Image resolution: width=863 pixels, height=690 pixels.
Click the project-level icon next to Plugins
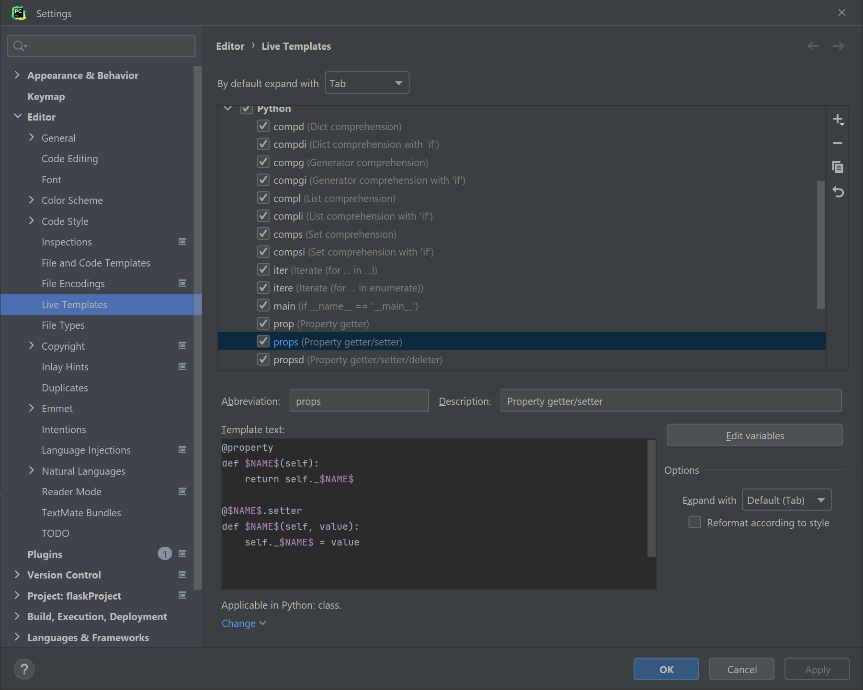tap(182, 554)
